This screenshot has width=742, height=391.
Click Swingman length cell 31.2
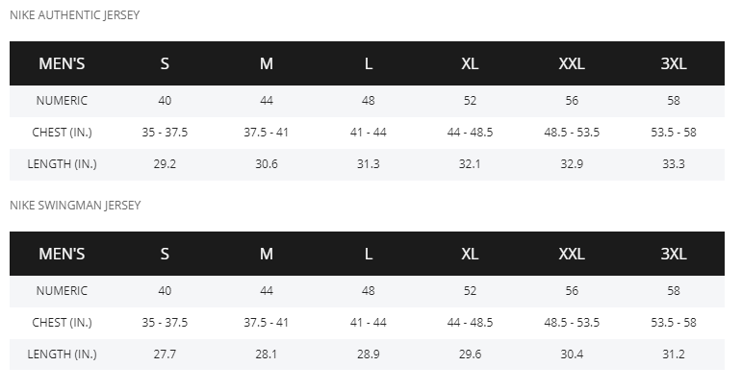[674, 354]
